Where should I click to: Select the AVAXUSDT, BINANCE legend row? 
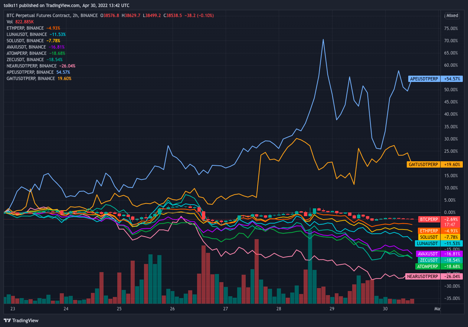(x=36, y=47)
